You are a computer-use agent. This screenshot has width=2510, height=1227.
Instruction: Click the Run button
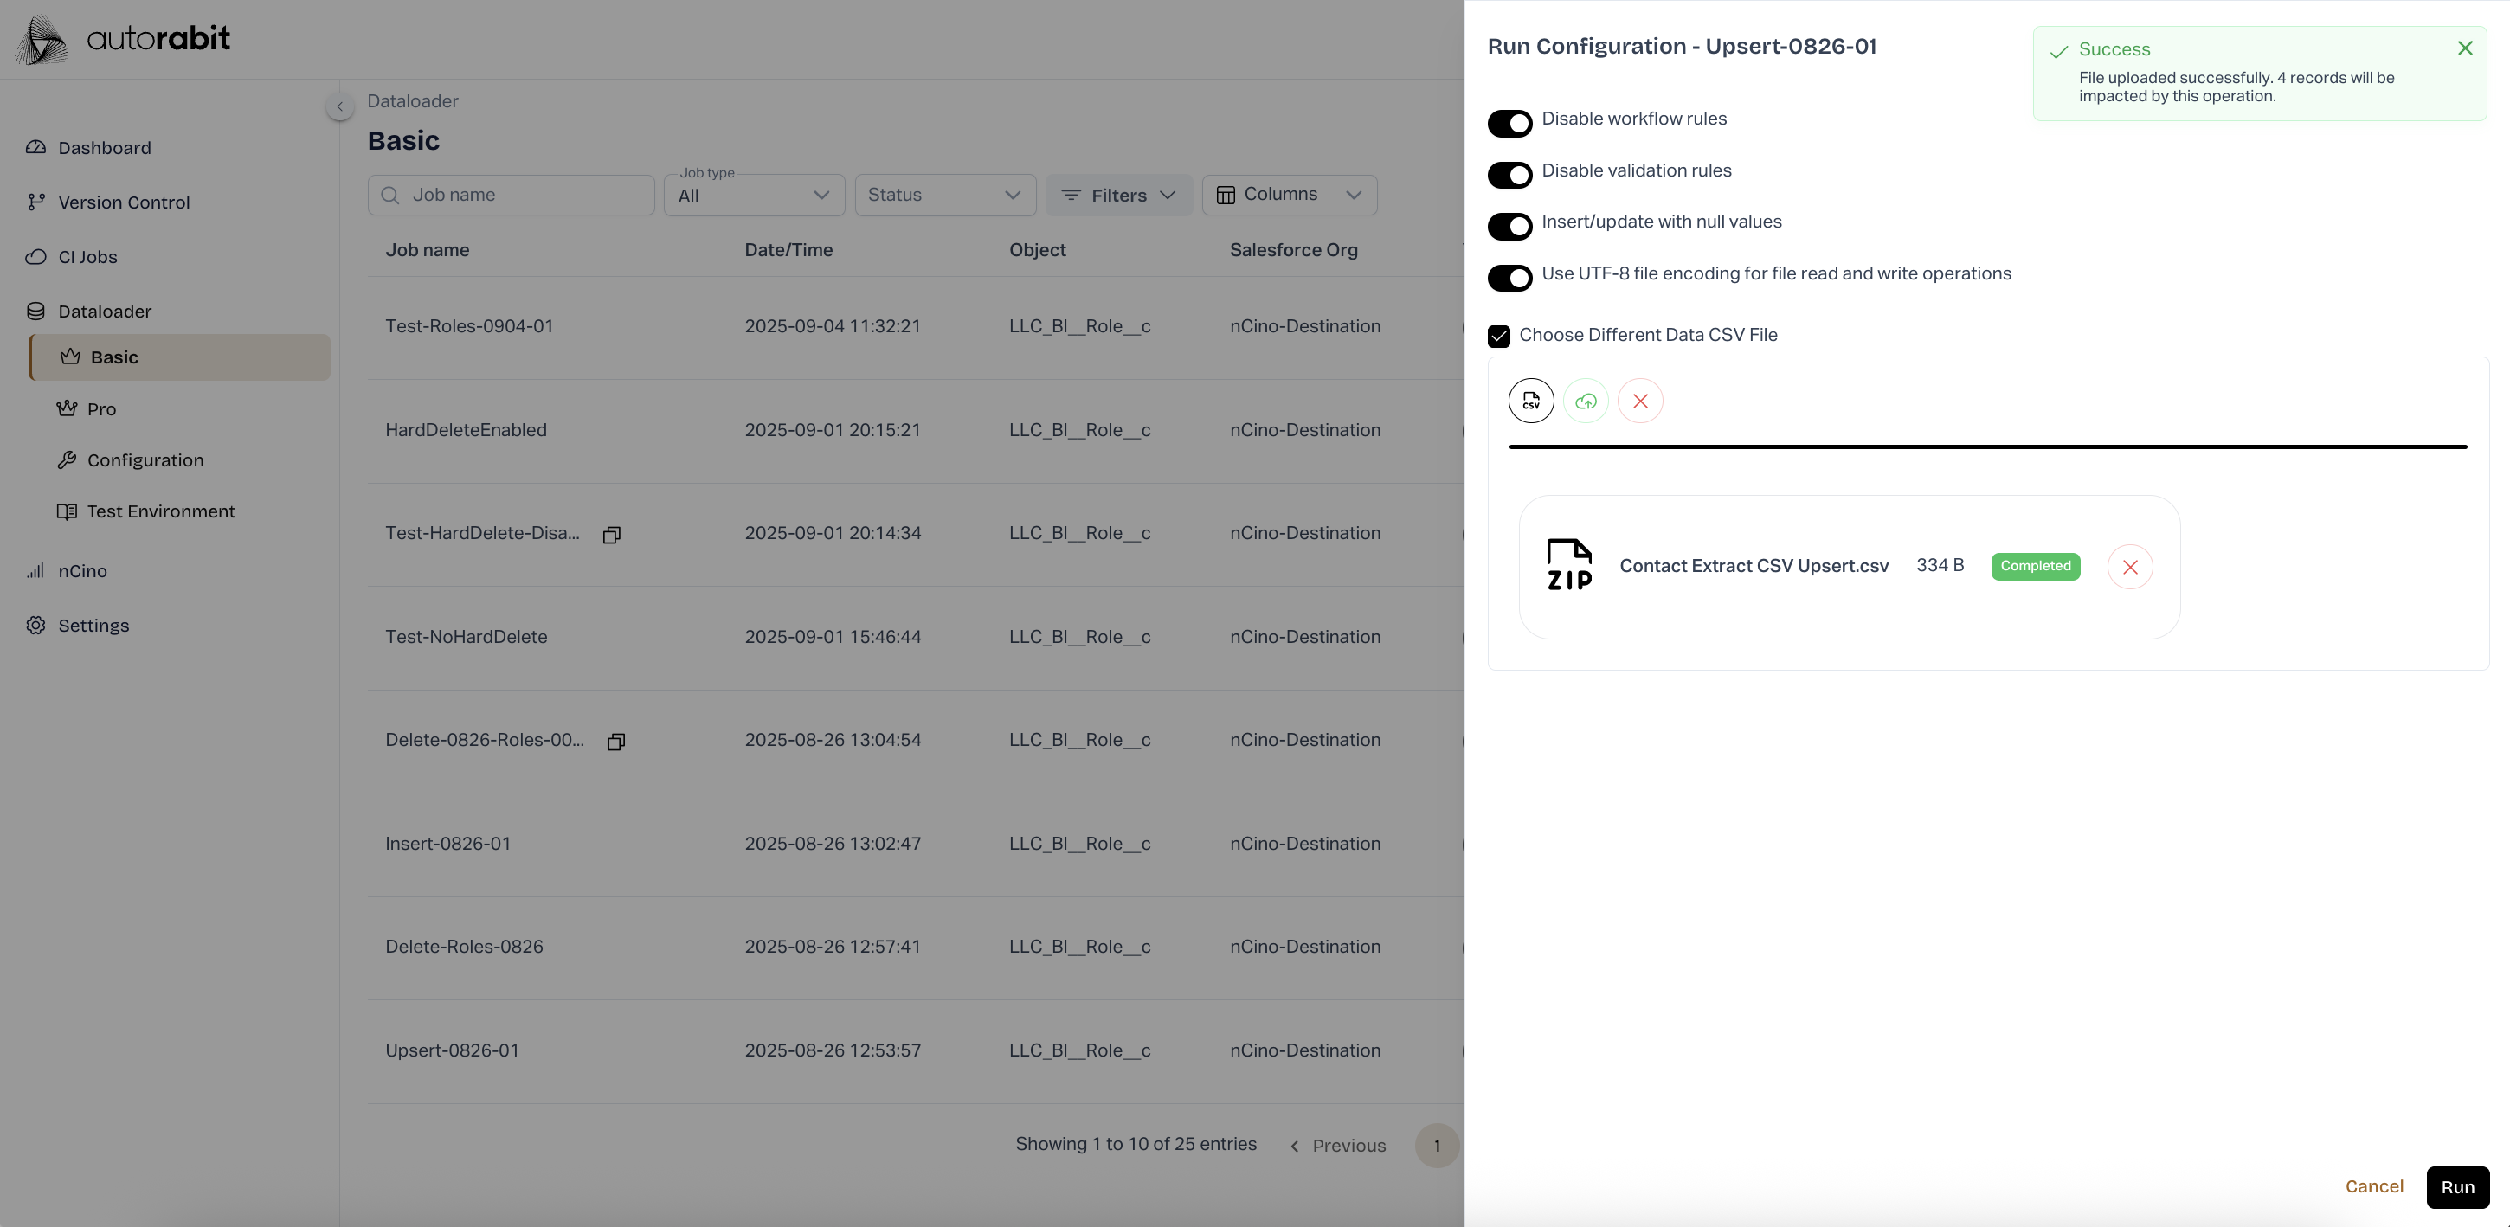2456,1187
